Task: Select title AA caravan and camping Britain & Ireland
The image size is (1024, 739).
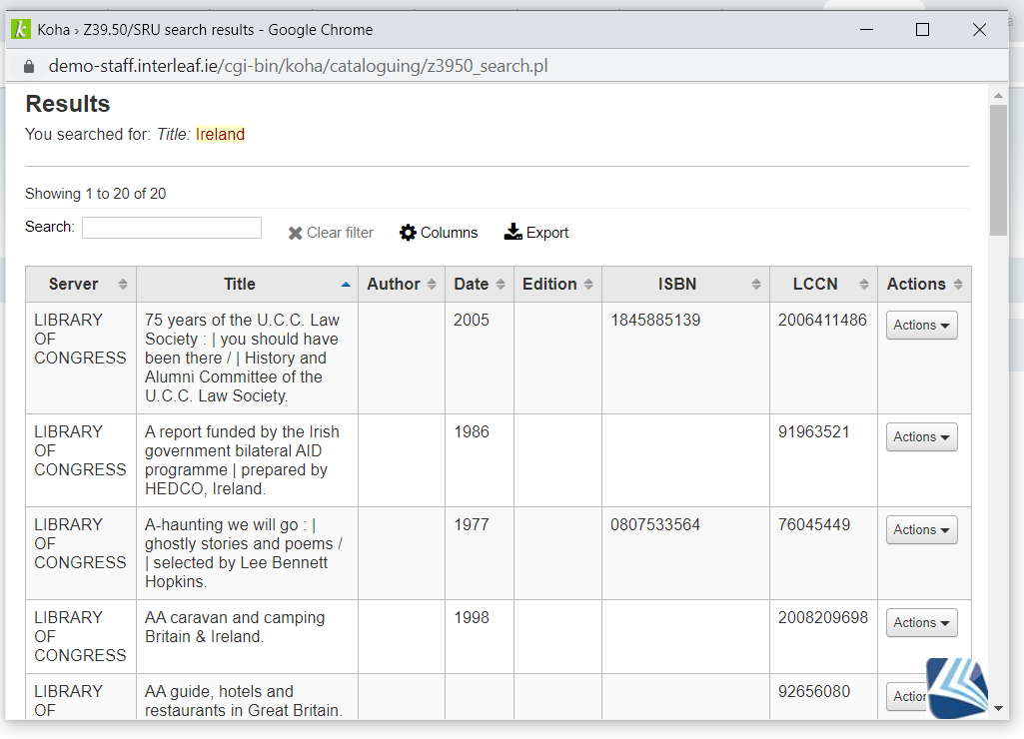Action: 235,627
